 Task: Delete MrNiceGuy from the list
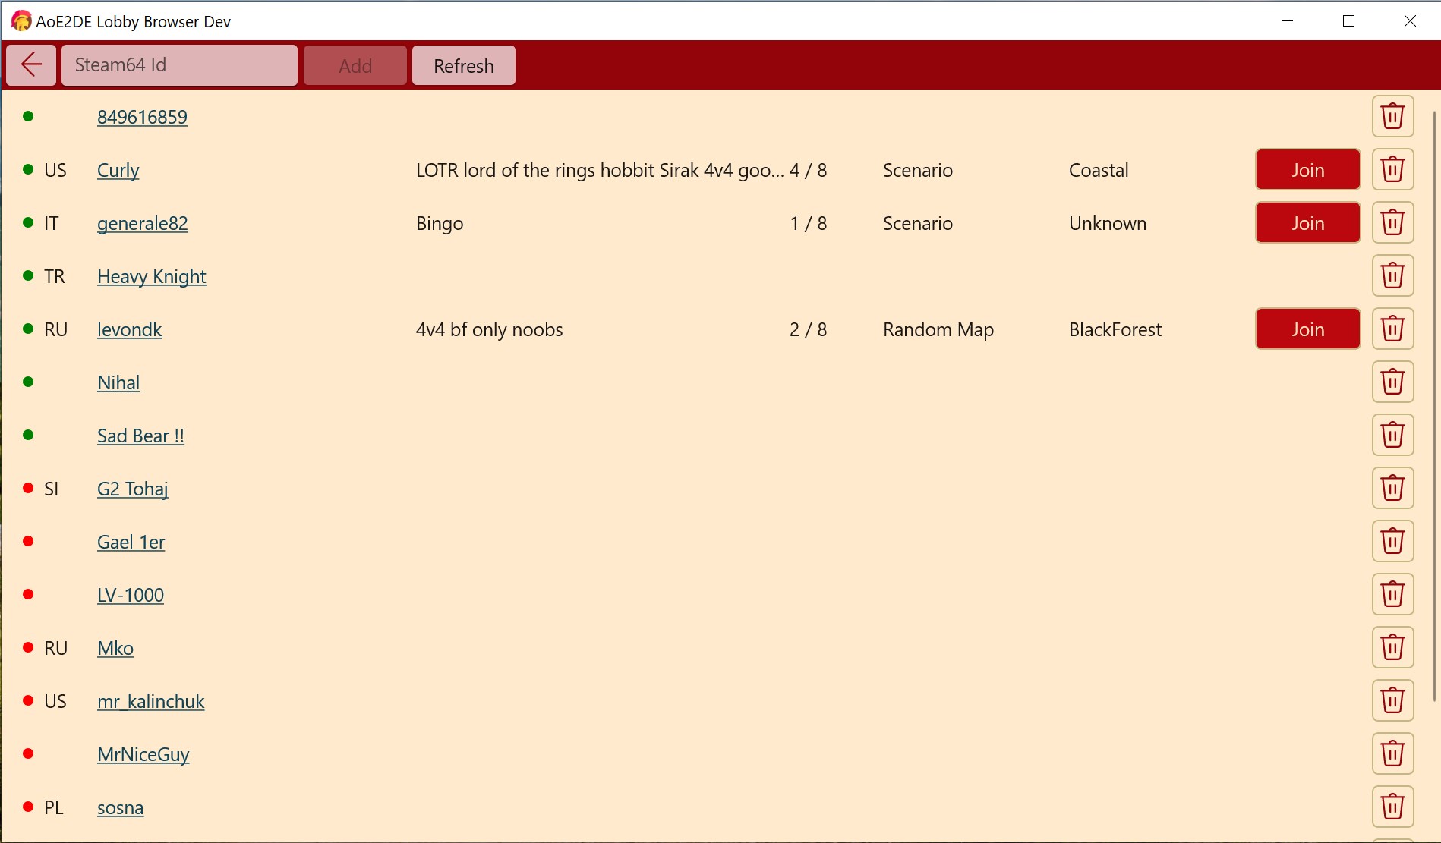[x=1392, y=753]
